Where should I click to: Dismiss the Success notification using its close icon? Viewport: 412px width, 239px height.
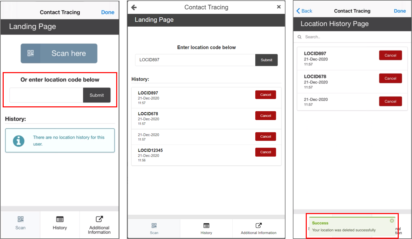point(392,221)
